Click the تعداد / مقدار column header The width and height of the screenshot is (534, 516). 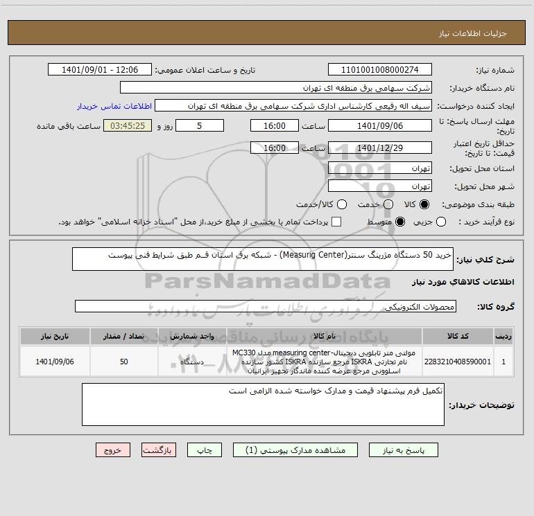click(124, 336)
